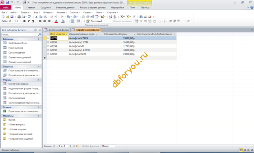
Task: Click the bulleted list icon
Action: (161, 21)
